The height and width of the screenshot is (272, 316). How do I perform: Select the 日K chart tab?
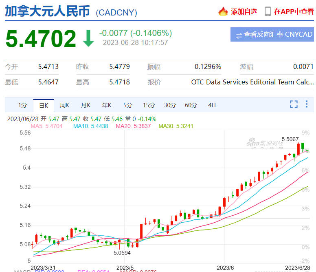coord(43,105)
